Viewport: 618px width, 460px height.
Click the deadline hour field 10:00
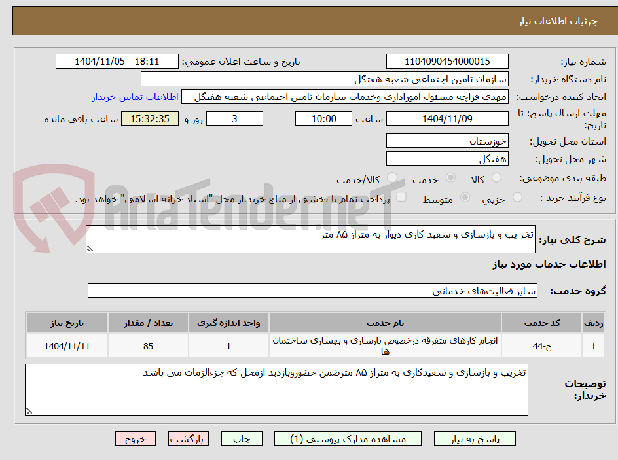click(x=323, y=118)
